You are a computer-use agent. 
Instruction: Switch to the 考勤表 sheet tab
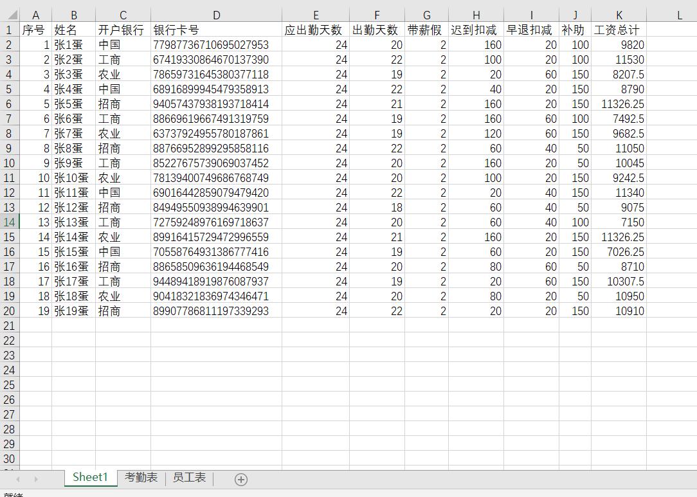pyautogui.click(x=141, y=478)
